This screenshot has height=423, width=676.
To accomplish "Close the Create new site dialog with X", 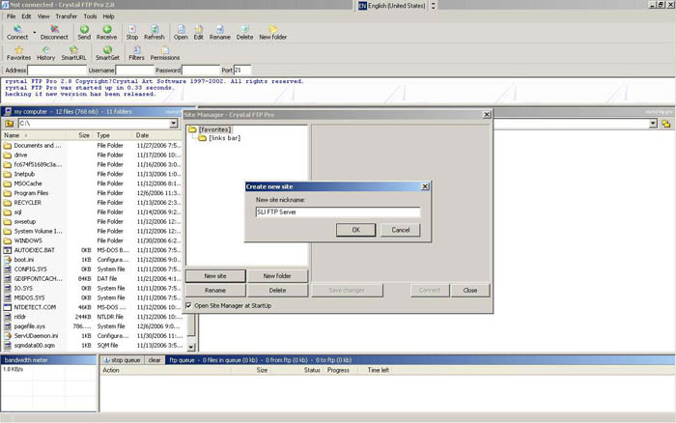I will coord(425,186).
